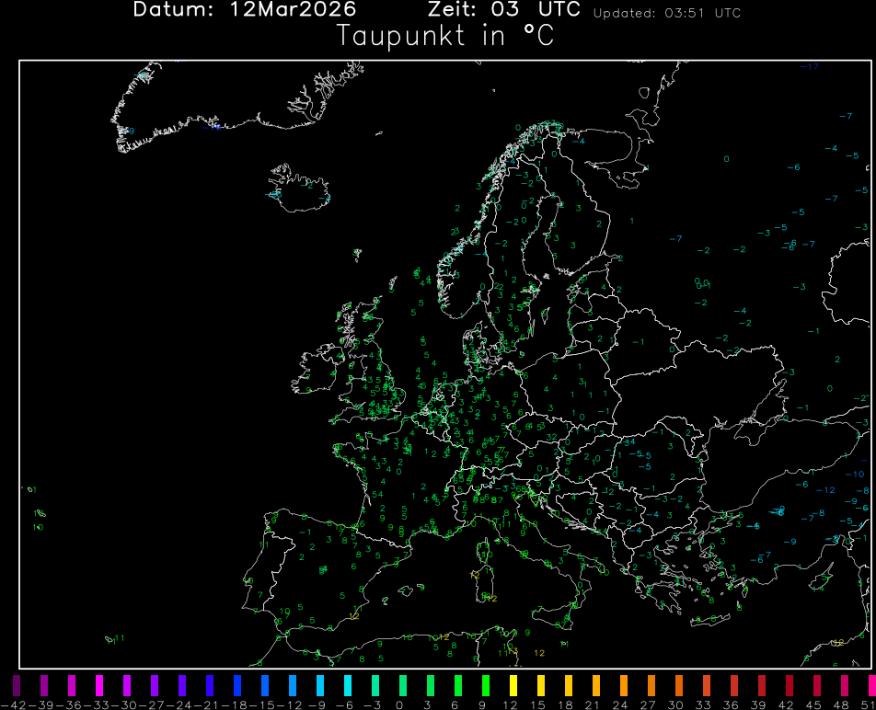
Task: Click the 'Datum:' label
Action: click(170, 11)
